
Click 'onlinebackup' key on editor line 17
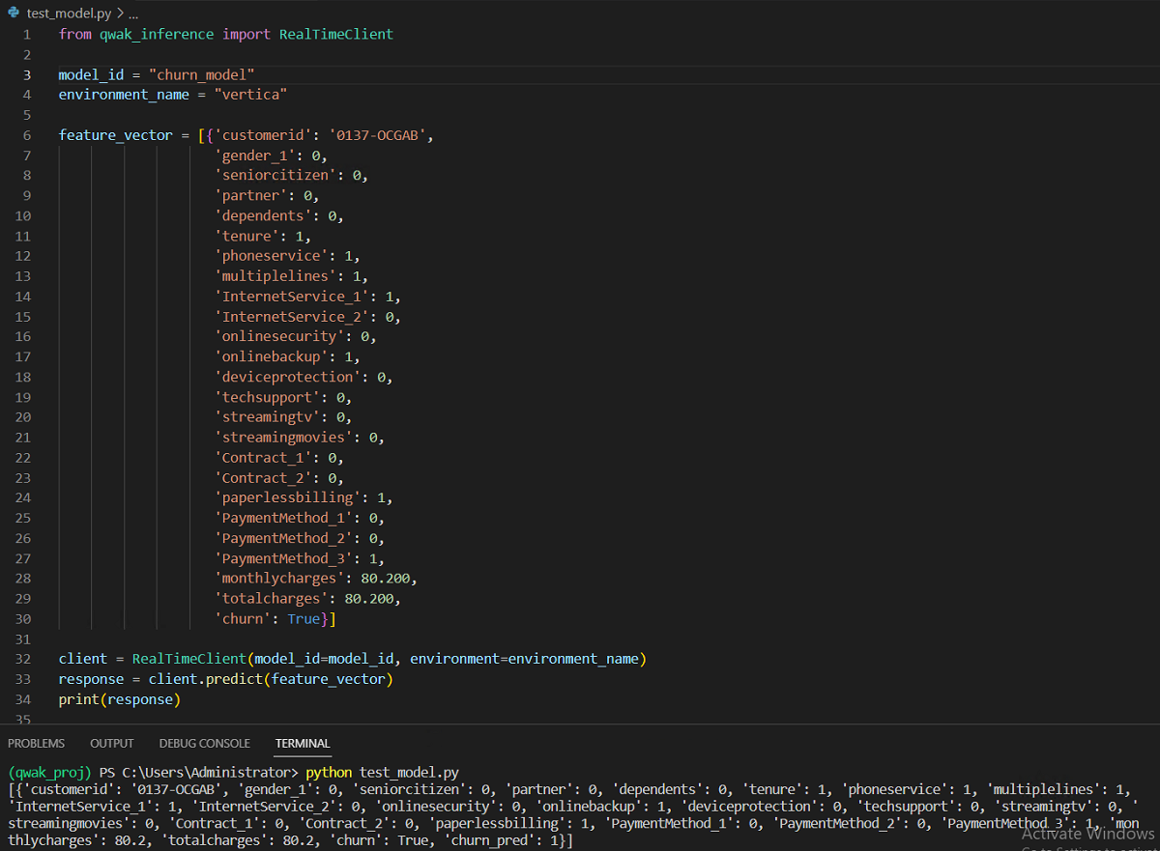point(271,356)
